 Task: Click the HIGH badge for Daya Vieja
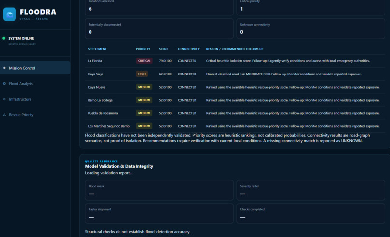click(142, 74)
